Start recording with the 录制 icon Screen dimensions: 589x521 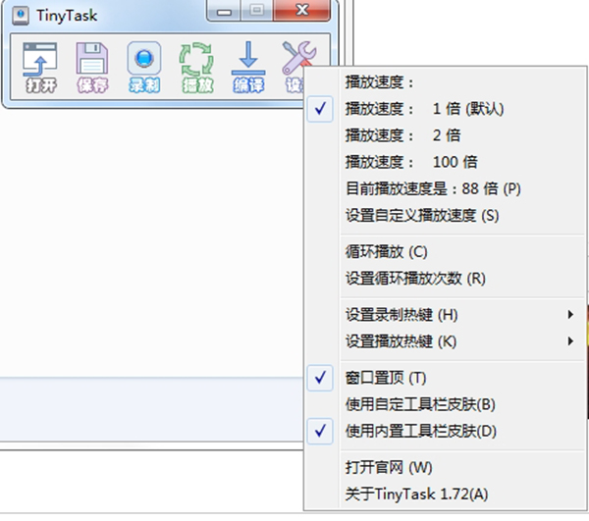coord(143,67)
